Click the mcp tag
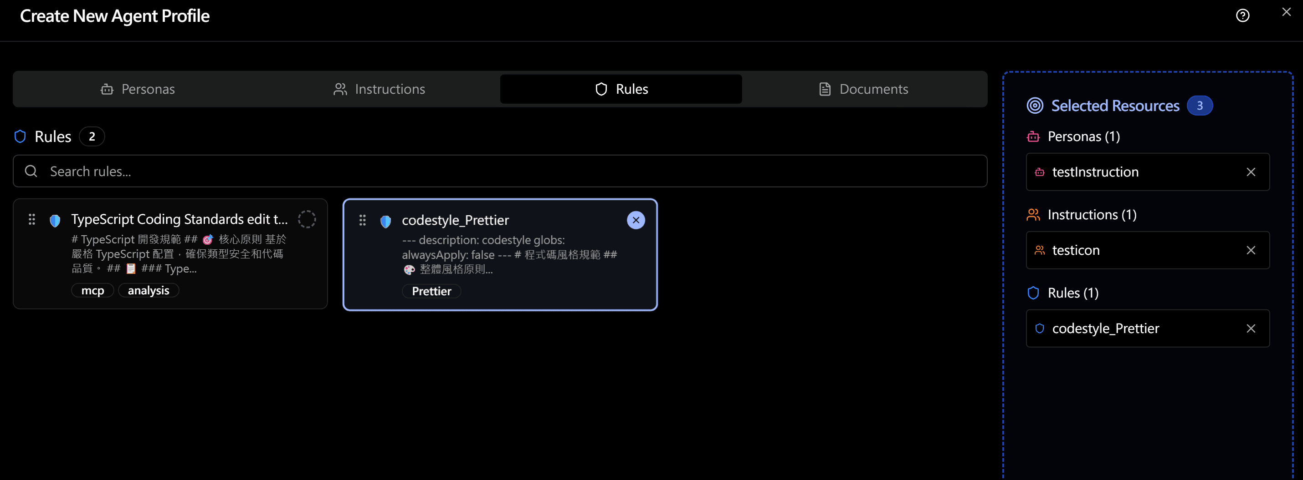The height and width of the screenshot is (480, 1303). (x=92, y=291)
